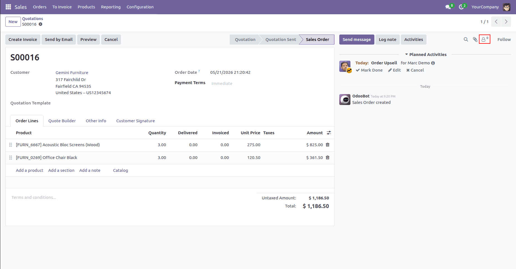Click the Product column header
This screenshot has height=269, width=516.
[24, 133]
